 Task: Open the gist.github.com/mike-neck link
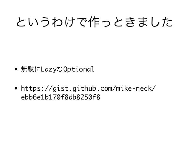[88, 93]
